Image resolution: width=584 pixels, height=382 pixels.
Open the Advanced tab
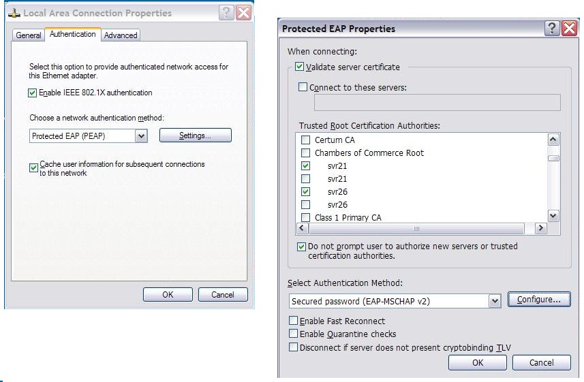(121, 35)
